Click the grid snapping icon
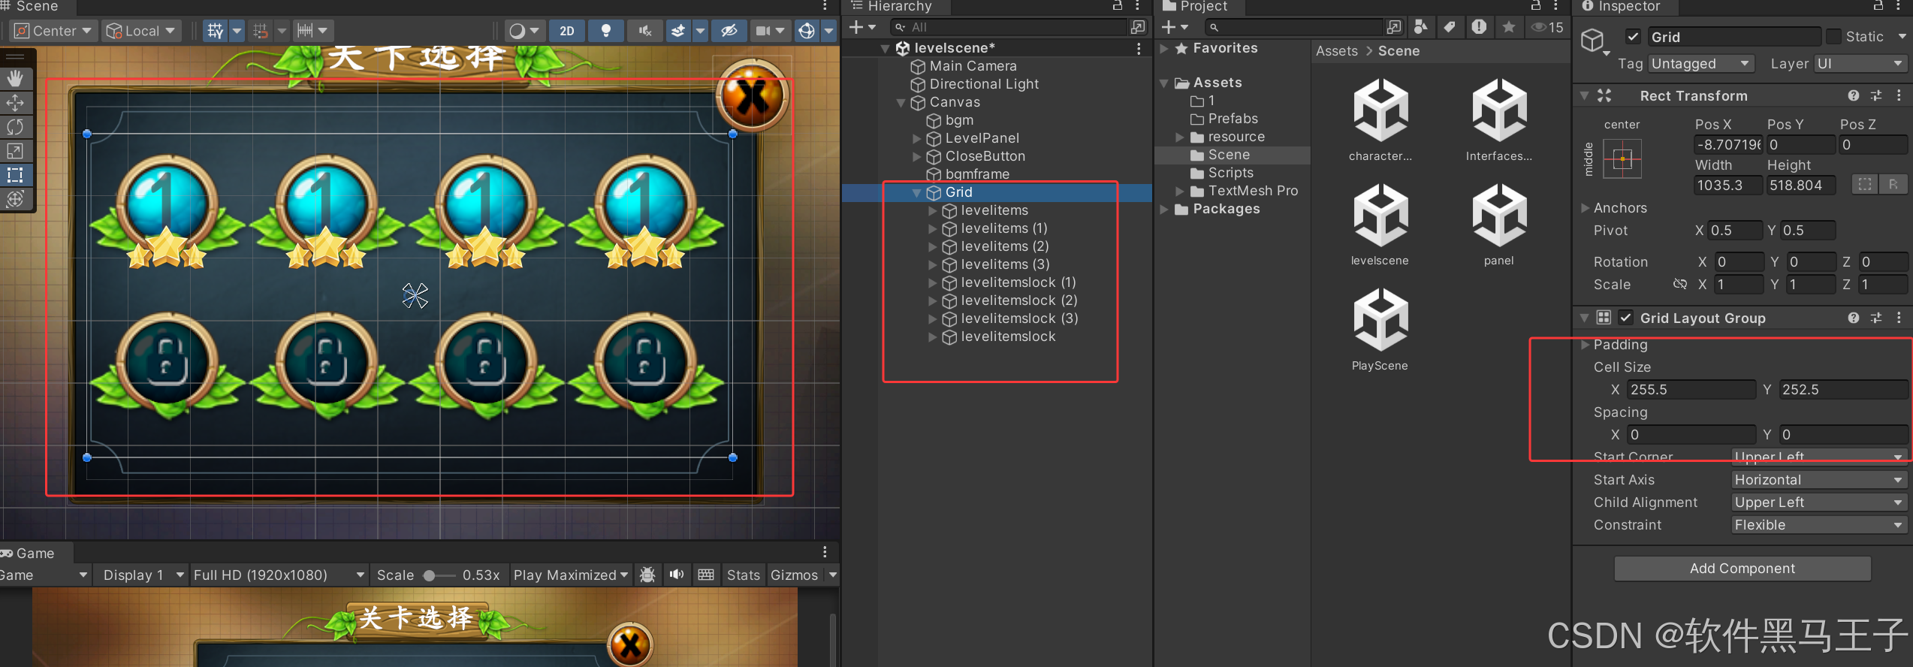The image size is (1913, 667). click(x=216, y=31)
